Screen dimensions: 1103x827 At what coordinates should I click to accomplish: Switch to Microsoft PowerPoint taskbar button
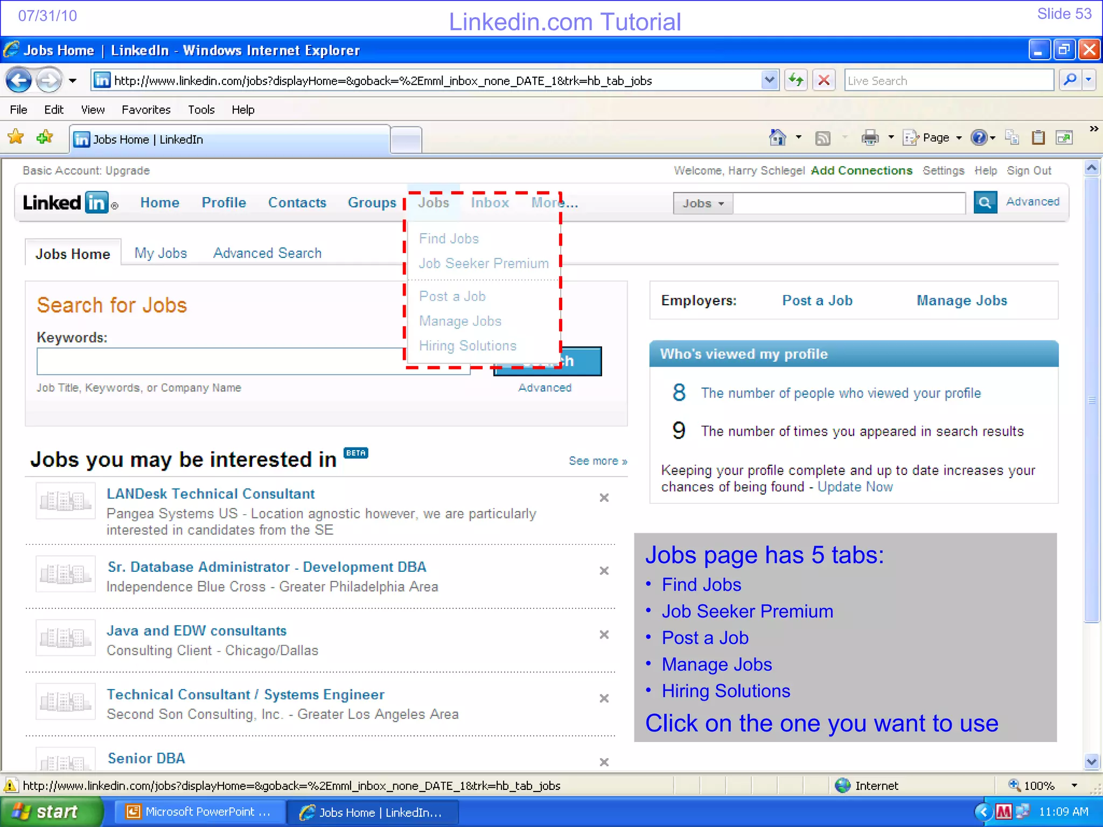(199, 812)
